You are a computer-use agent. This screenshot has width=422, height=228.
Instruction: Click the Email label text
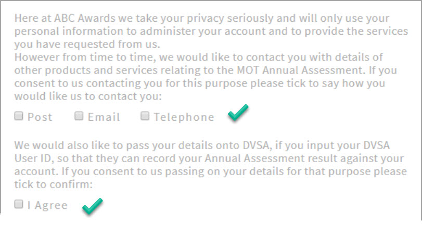[104, 117]
